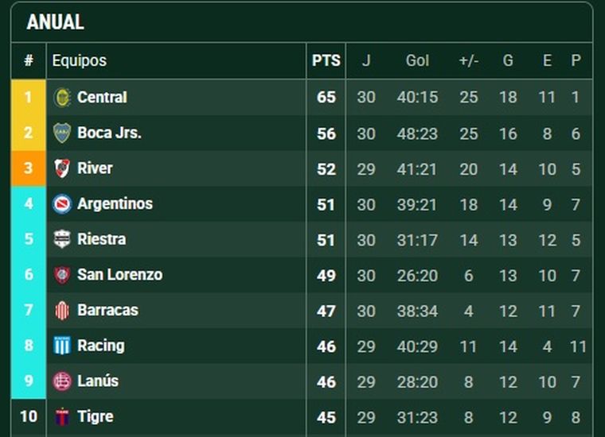Click the Central team crest icon
605x437 pixels.
tap(62, 98)
